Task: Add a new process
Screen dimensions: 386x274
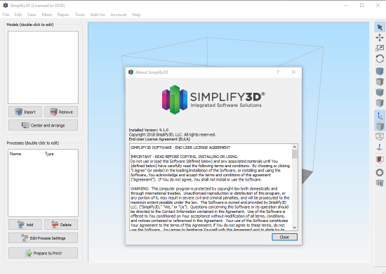Action: [x=25, y=225]
